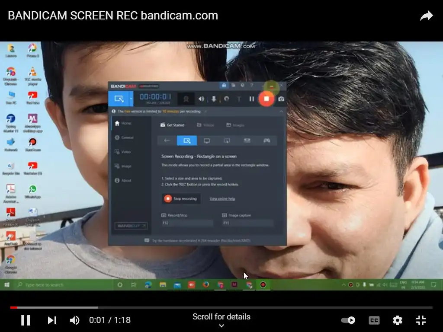Toggle Bandicam text overlay T icon
The height and width of the screenshot is (332, 443).
tap(239, 99)
